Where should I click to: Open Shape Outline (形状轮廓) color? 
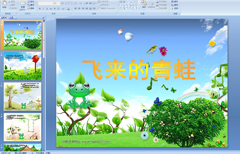(163, 5)
